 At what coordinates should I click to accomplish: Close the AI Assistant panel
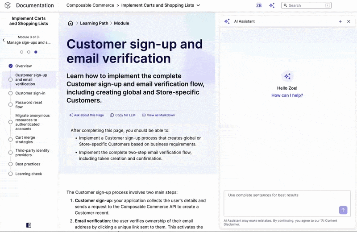coord(349,21)
